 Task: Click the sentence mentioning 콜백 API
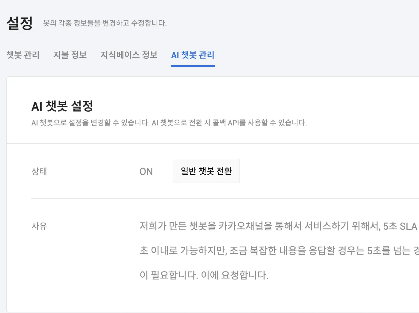tap(229, 123)
